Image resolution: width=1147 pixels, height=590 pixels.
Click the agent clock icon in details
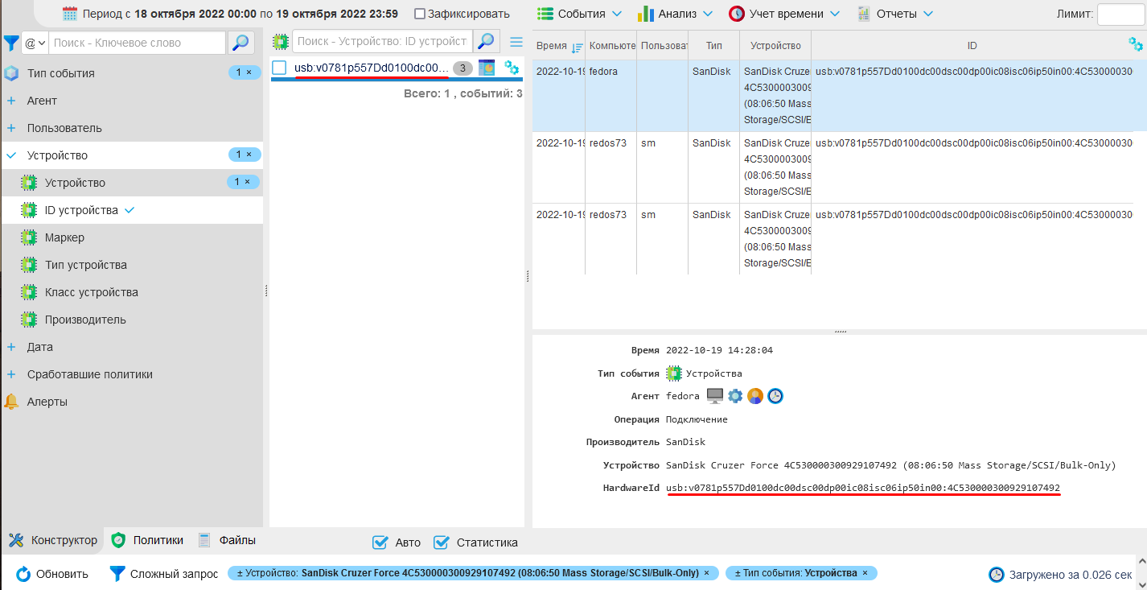775,396
